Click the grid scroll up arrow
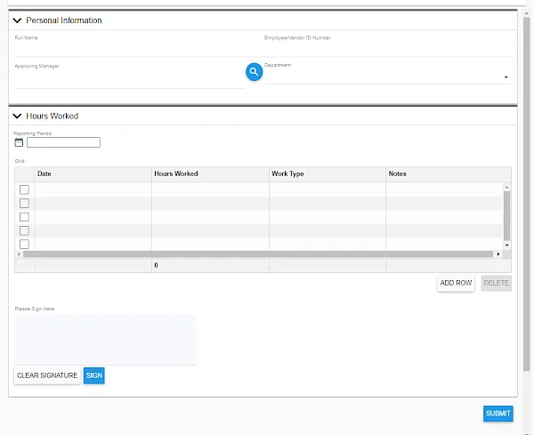The height and width of the screenshot is (435, 534). coord(506,187)
